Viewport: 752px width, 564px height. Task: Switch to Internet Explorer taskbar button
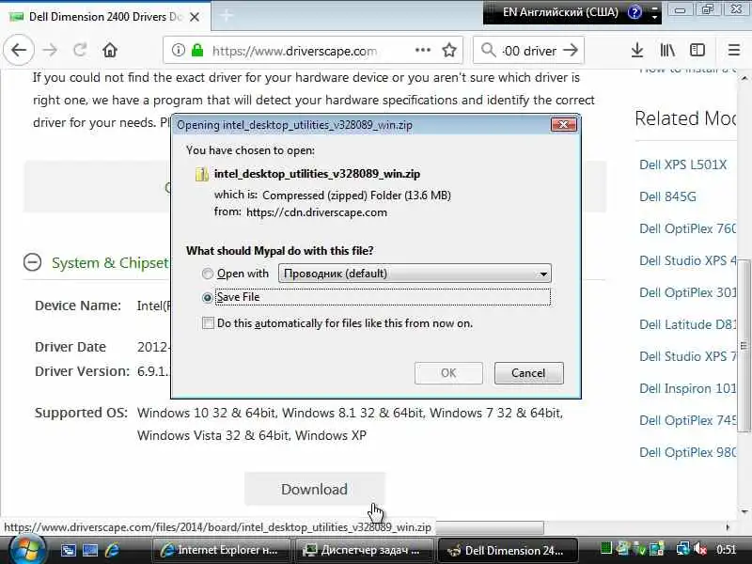point(221,550)
